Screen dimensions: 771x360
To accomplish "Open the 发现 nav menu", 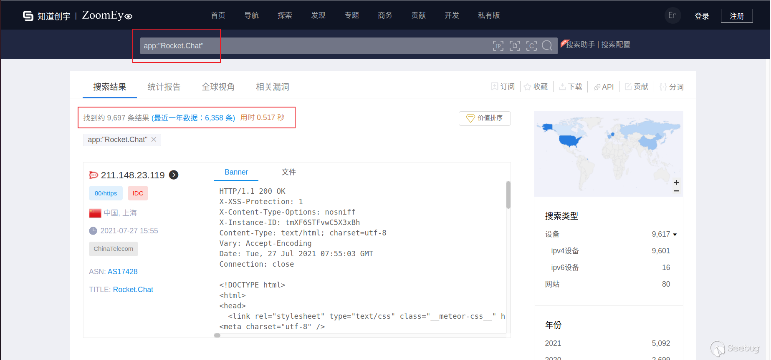I will (x=318, y=15).
